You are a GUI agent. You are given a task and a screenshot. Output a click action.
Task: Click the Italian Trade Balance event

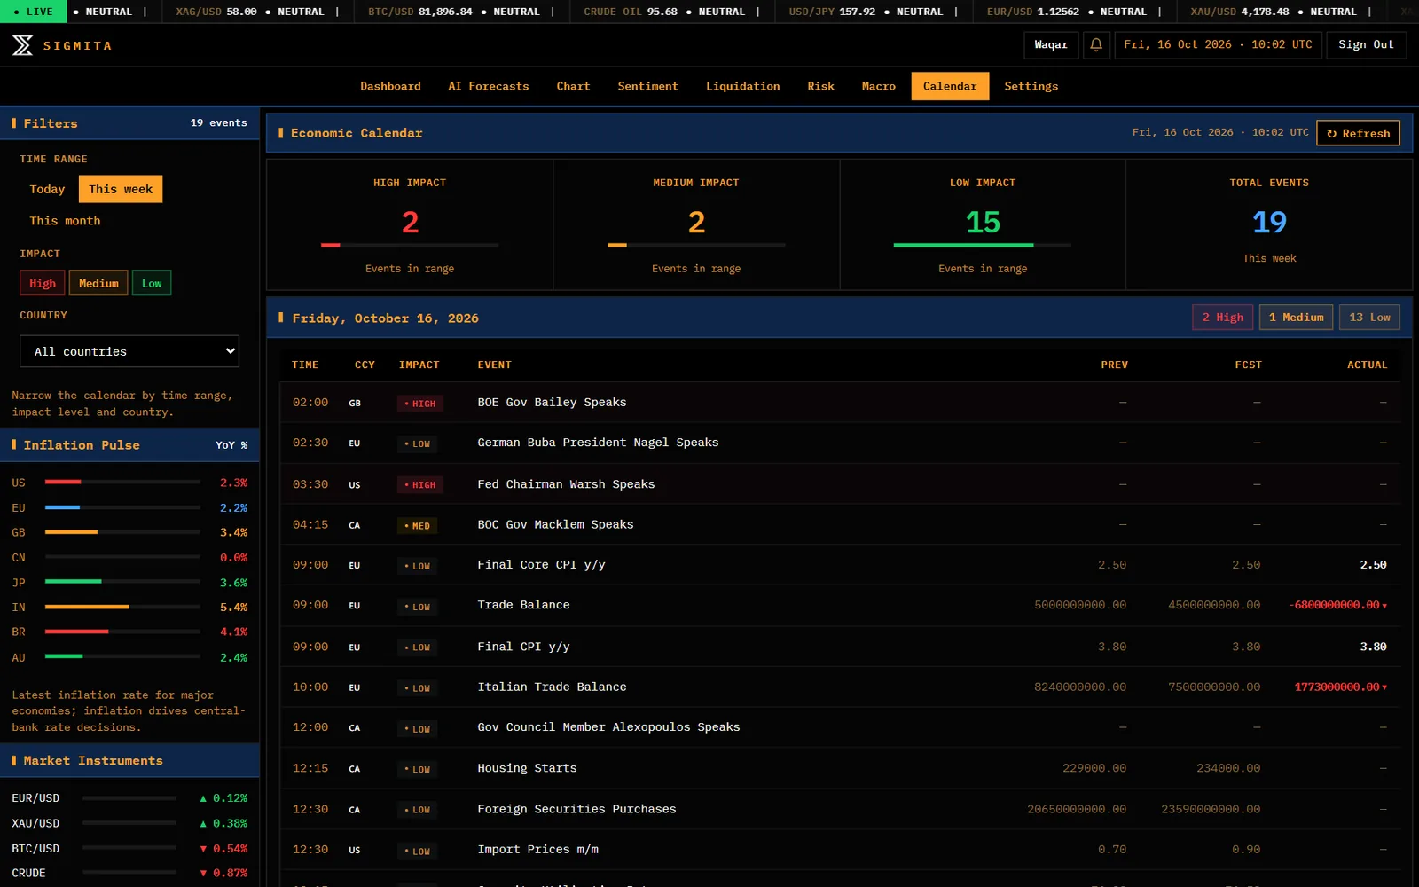840,687
